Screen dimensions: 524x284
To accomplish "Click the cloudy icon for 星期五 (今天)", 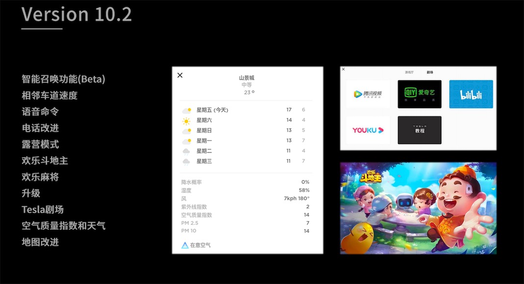I will (x=186, y=110).
